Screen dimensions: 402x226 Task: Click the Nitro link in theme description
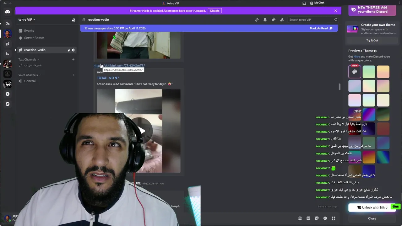tap(357, 56)
